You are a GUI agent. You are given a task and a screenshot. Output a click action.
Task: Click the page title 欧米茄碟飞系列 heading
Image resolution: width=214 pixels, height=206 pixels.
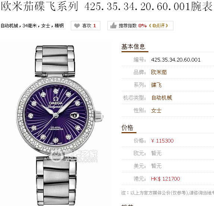pyautogui.click(x=106, y=6)
